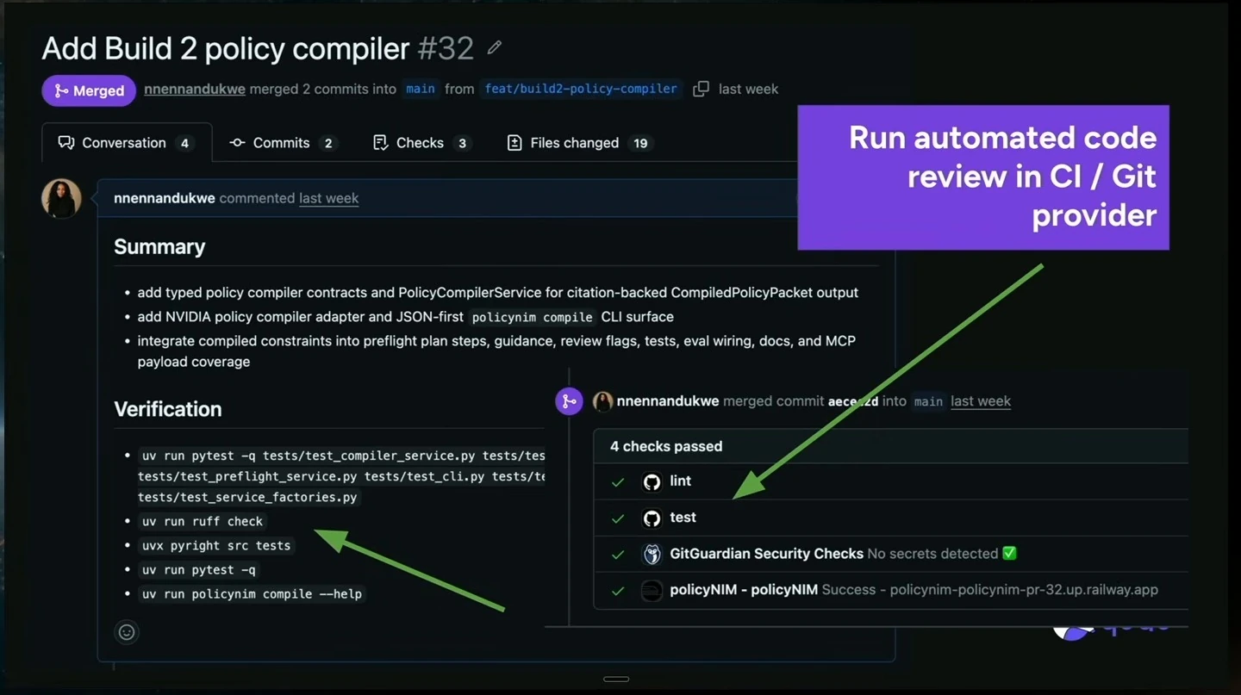1241x695 pixels.
Task: Click the small avatar in merge event
Action: pos(602,401)
